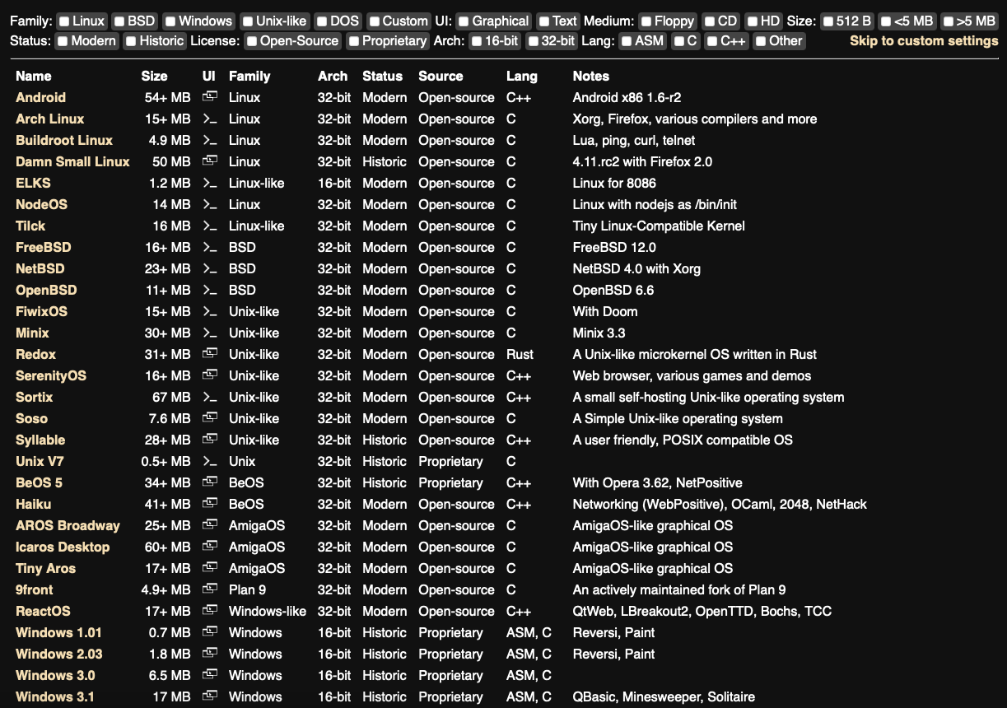This screenshot has width=1007, height=708.
Task: Enable the Linux family filter checkbox
Action: (x=65, y=21)
